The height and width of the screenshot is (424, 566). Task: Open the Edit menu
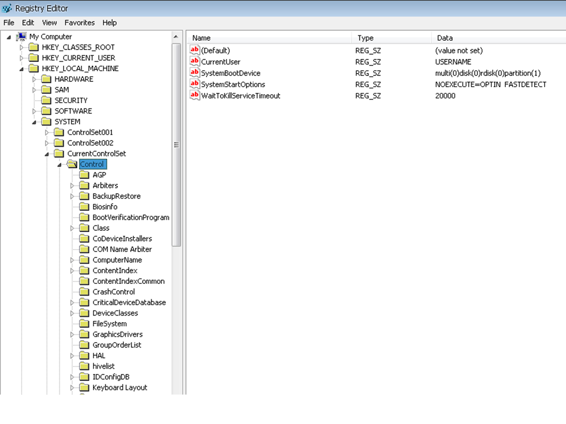[28, 23]
